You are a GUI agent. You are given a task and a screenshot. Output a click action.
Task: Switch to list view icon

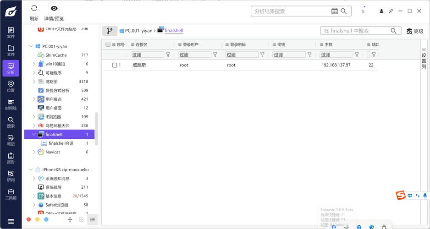(93, 219)
